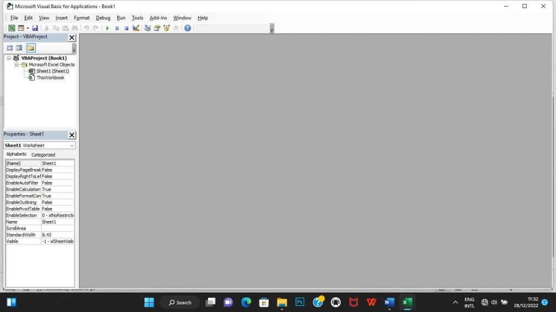Click the Redo arrow icon
556x312 pixels.
pyautogui.click(x=96, y=28)
